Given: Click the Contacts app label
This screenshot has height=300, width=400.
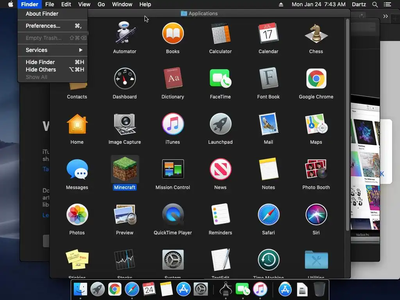Looking at the screenshot, I should click(x=77, y=97).
